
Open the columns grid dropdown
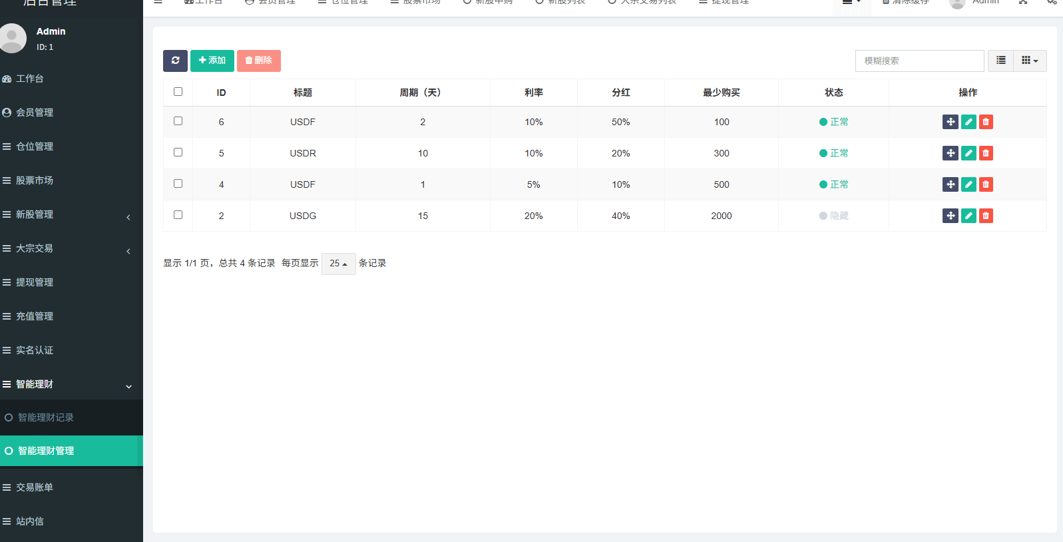(x=1030, y=61)
